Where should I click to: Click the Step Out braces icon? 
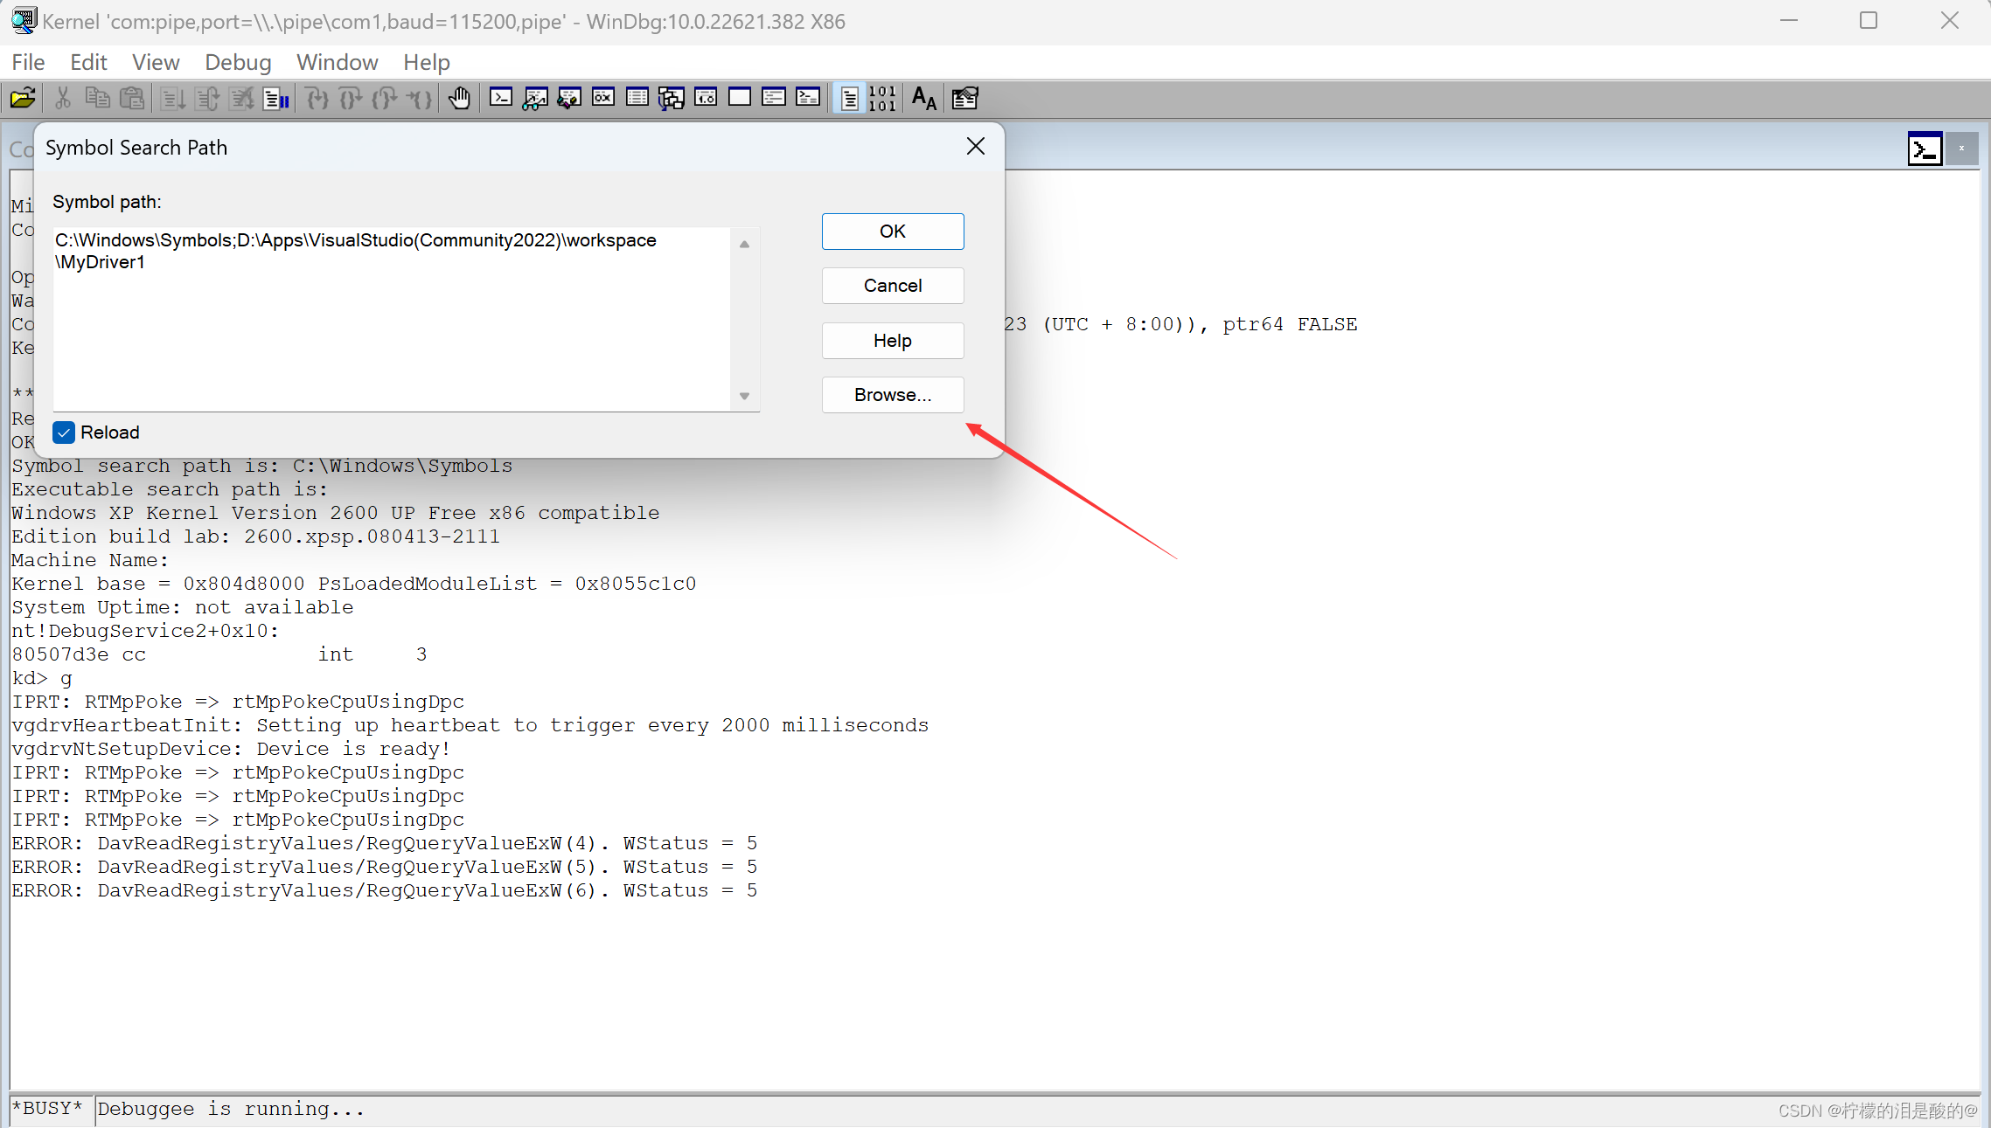(385, 98)
